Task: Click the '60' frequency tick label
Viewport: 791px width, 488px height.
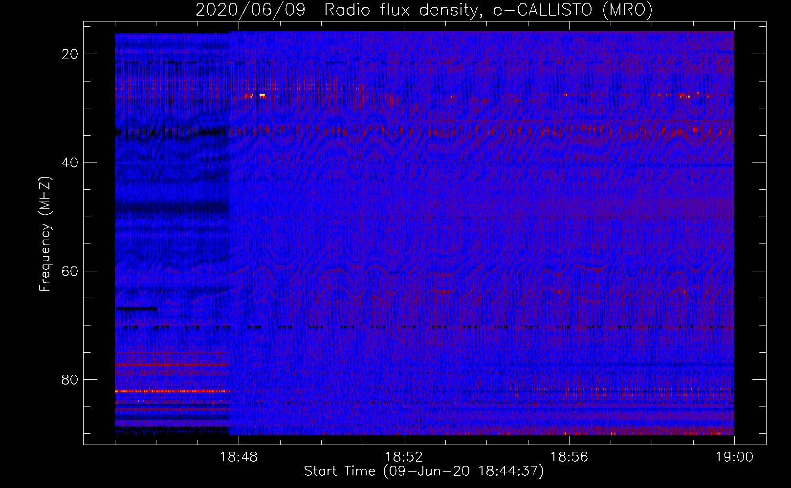Action: [x=70, y=271]
